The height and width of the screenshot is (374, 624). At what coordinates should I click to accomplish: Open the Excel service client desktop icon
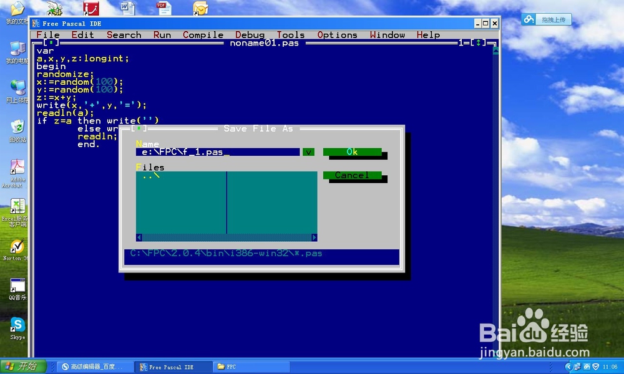pyautogui.click(x=16, y=213)
